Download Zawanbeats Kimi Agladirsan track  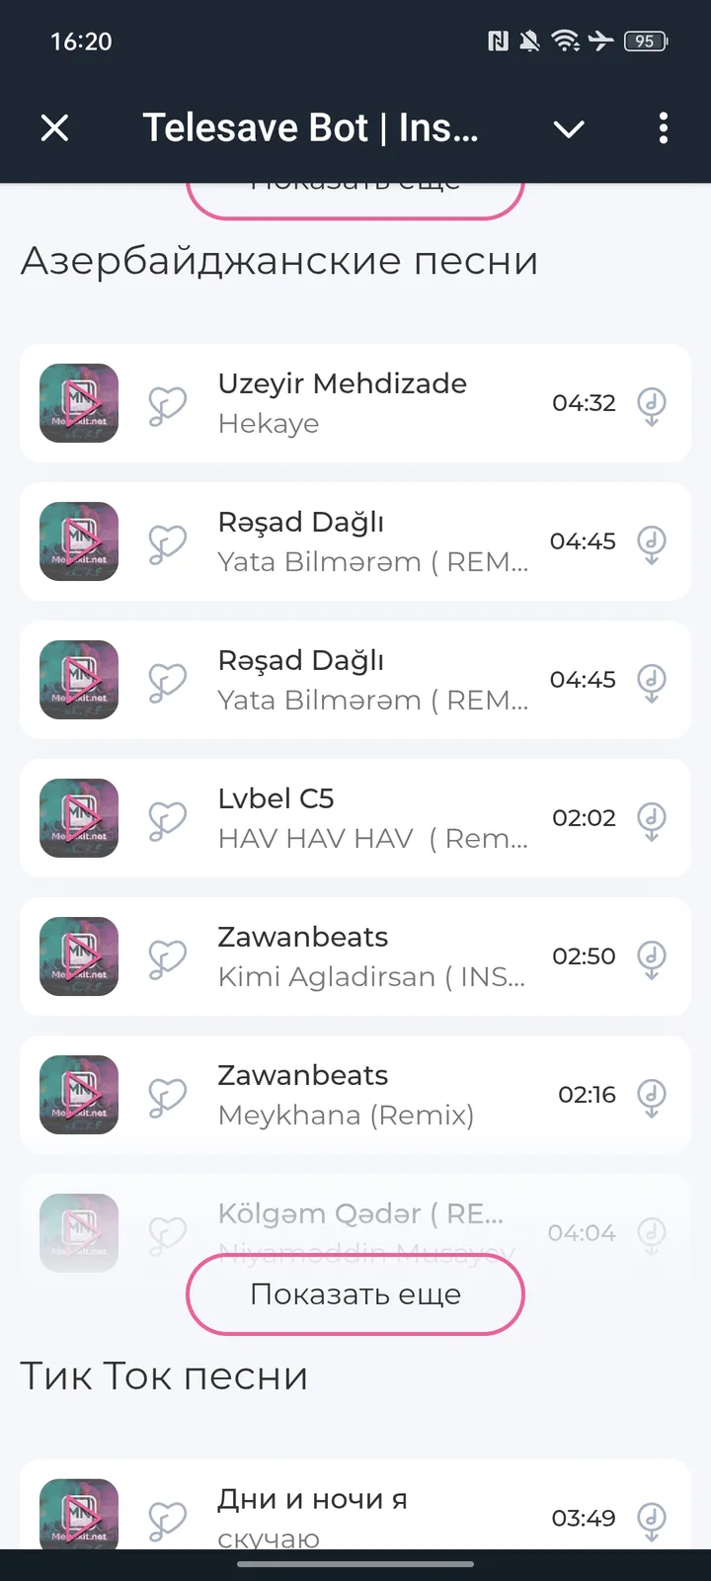point(651,957)
